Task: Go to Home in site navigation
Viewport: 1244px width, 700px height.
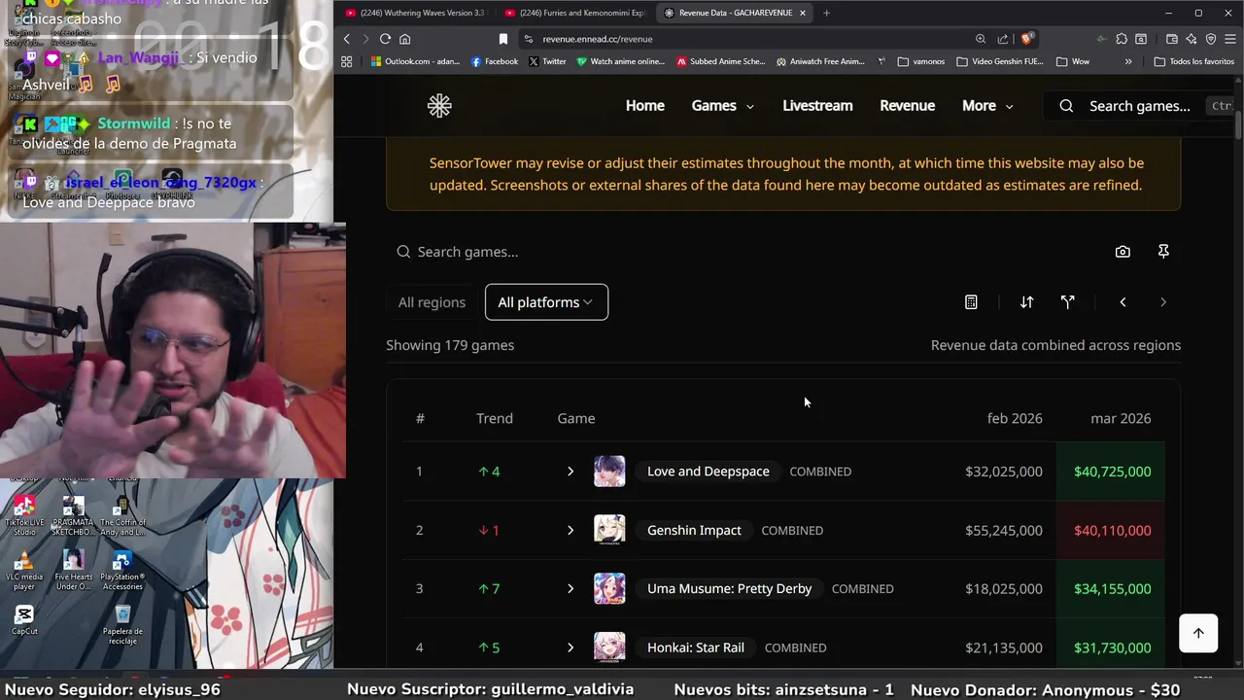Action: 645,106
